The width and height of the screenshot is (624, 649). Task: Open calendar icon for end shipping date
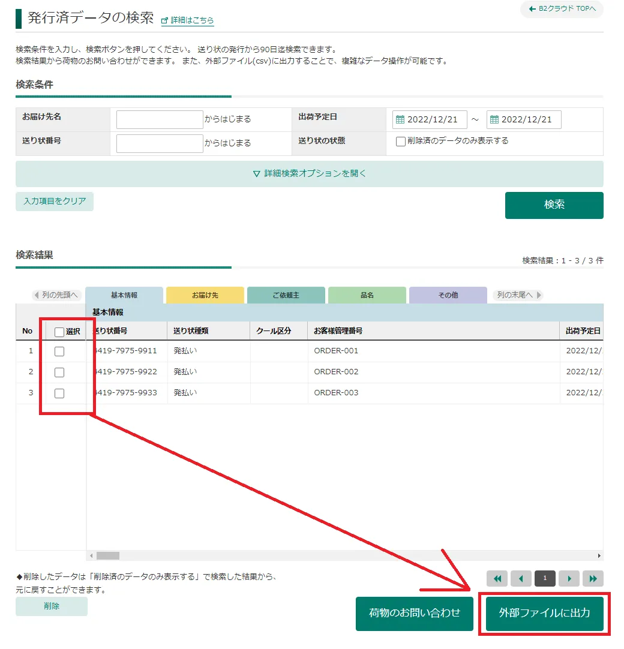tap(494, 119)
